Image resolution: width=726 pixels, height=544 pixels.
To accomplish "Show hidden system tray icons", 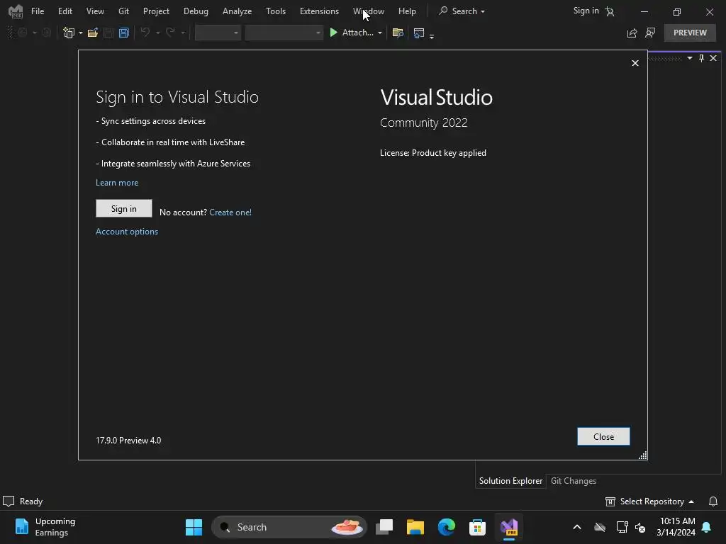I will (x=577, y=527).
